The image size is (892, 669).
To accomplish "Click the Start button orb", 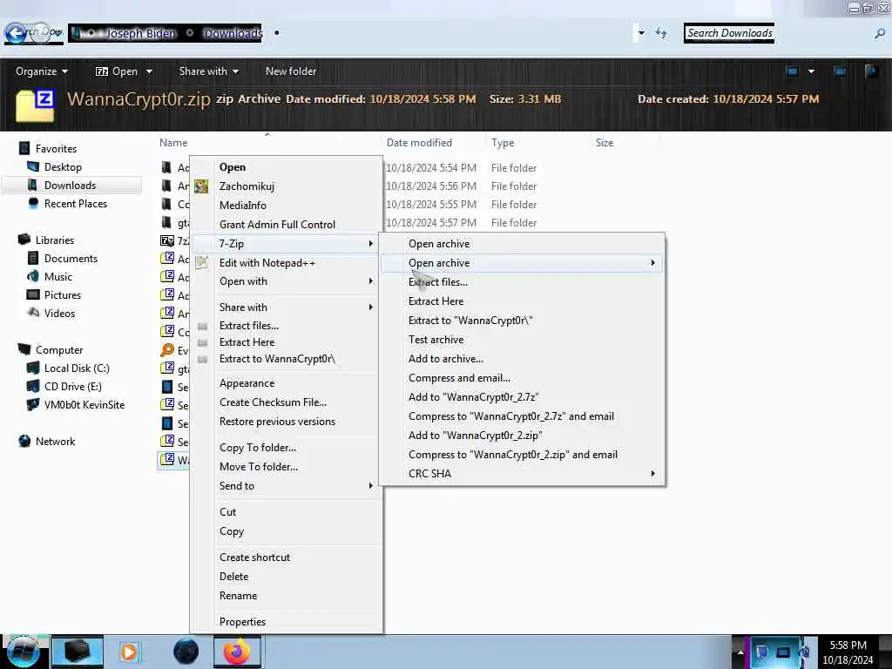I will (x=23, y=652).
